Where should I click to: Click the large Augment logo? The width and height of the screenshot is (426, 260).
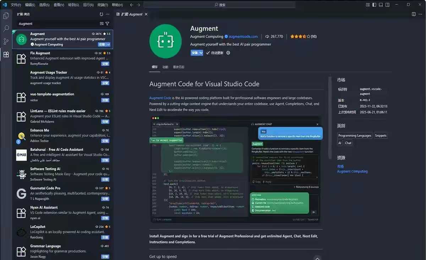click(x=165, y=41)
